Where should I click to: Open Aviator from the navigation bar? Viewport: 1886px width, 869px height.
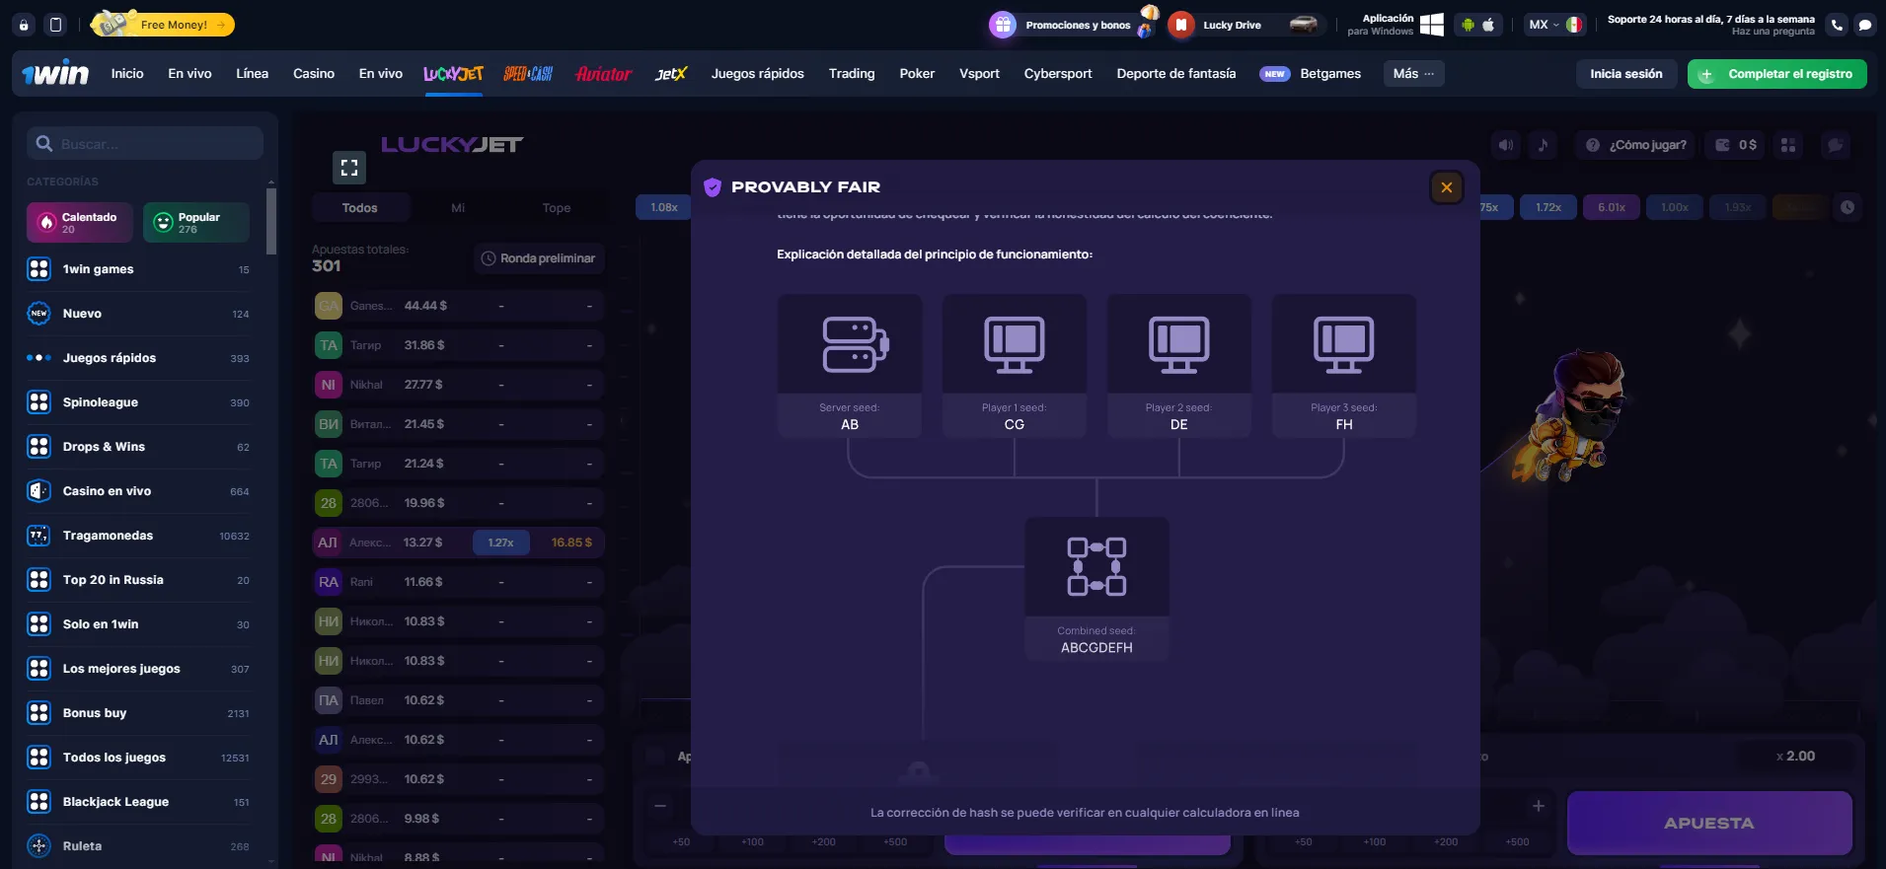pyautogui.click(x=603, y=74)
